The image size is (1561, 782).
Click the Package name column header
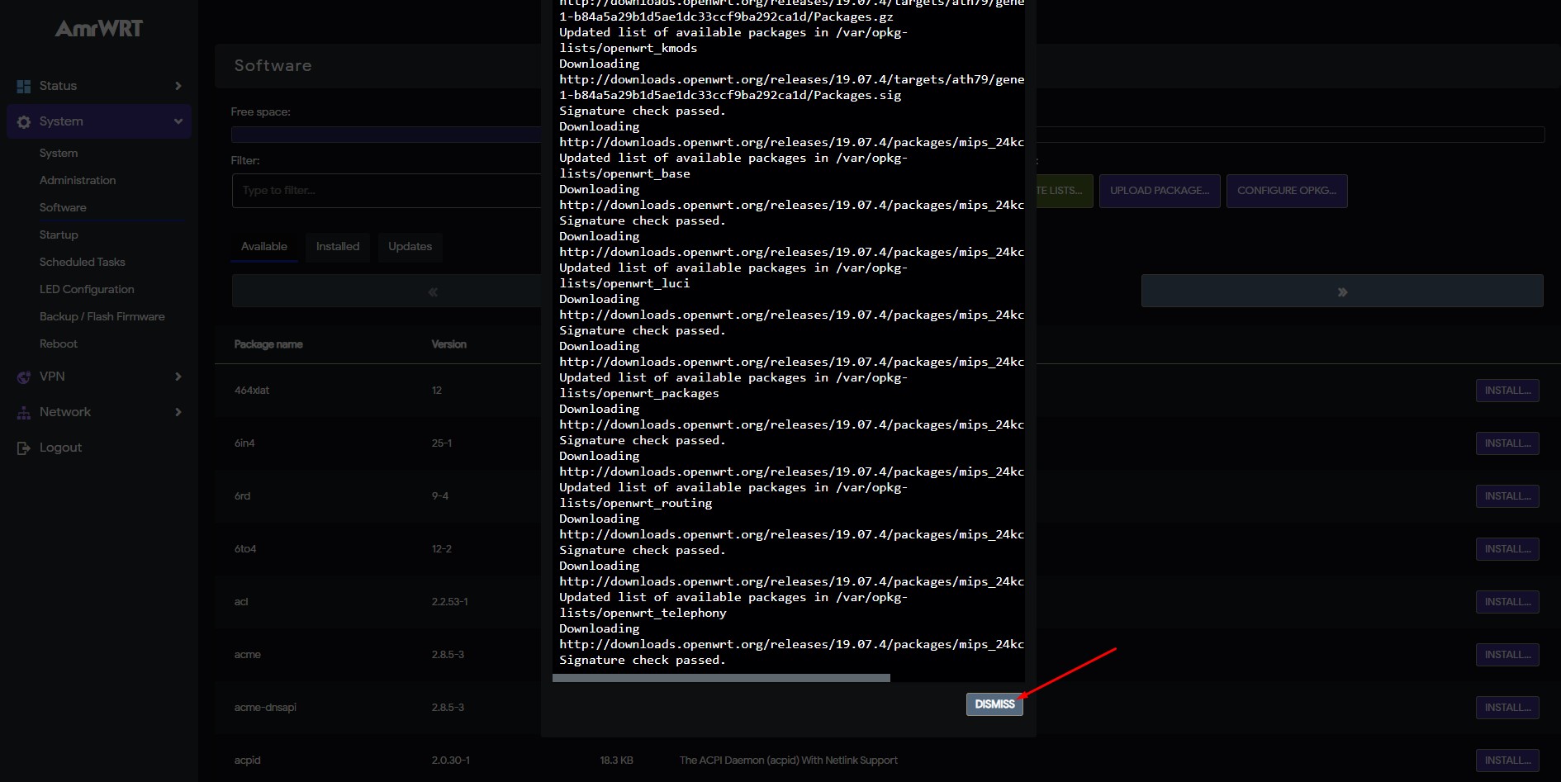point(268,344)
